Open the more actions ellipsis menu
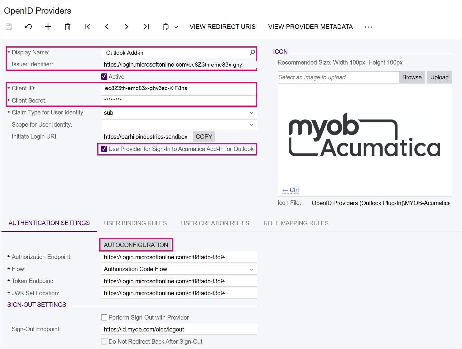The image size is (462, 349). [368, 27]
